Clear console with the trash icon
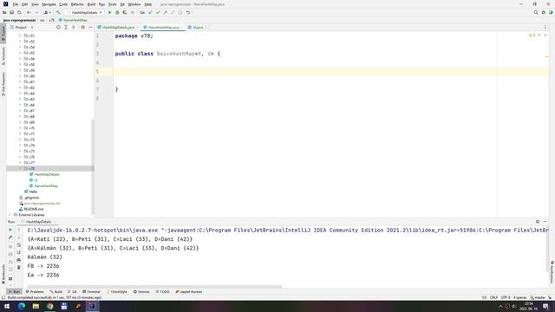The image size is (555, 312). pos(19,268)
